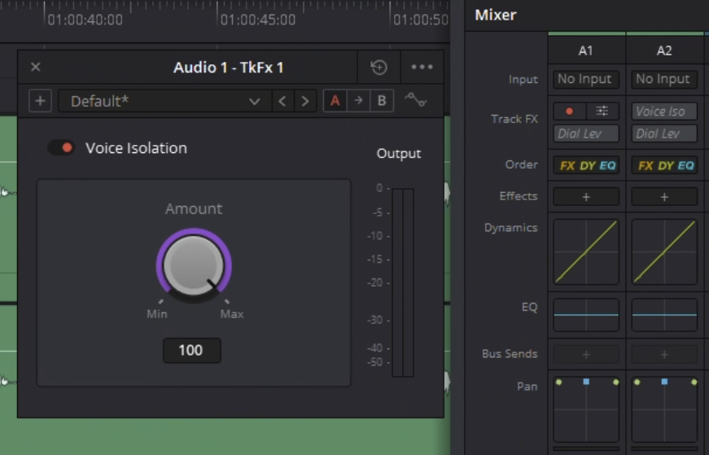709x455 pixels.
Task: Add a new preset with plus icon
Action: tap(40, 100)
